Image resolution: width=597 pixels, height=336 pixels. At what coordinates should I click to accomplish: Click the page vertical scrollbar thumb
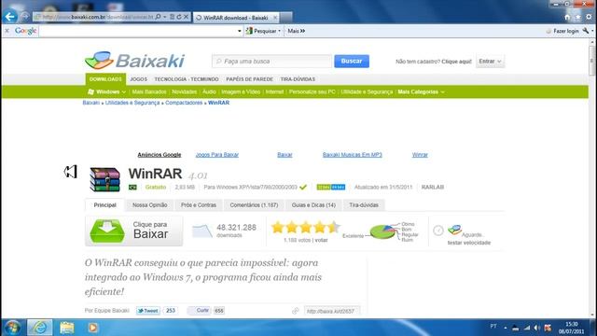coord(592,61)
